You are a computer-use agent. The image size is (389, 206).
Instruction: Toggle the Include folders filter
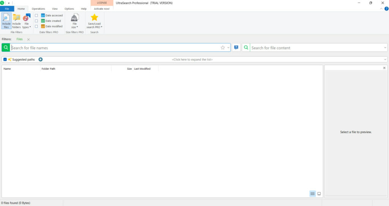coord(16,21)
